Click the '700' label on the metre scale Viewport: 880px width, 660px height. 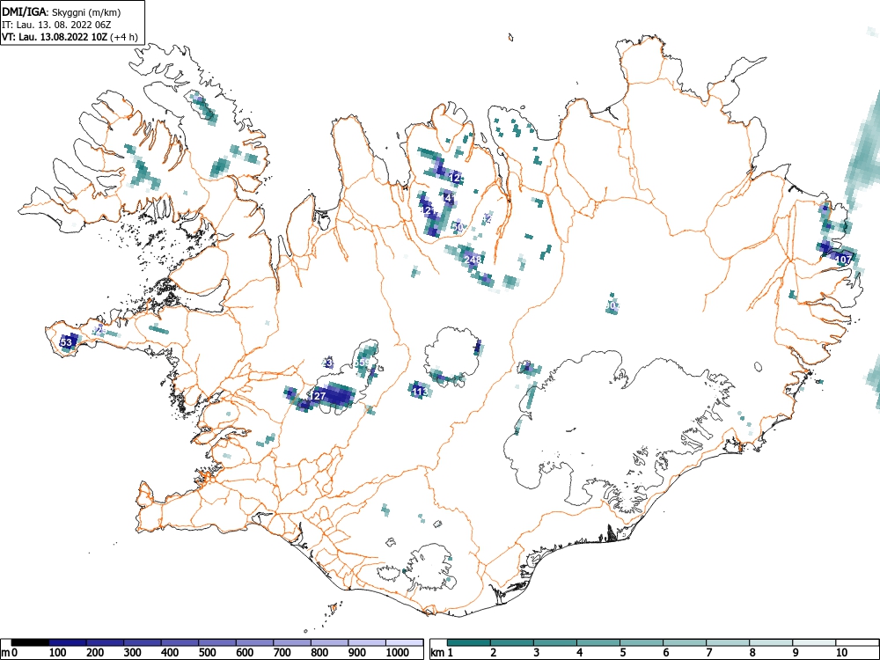pyautogui.click(x=282, y=653)
